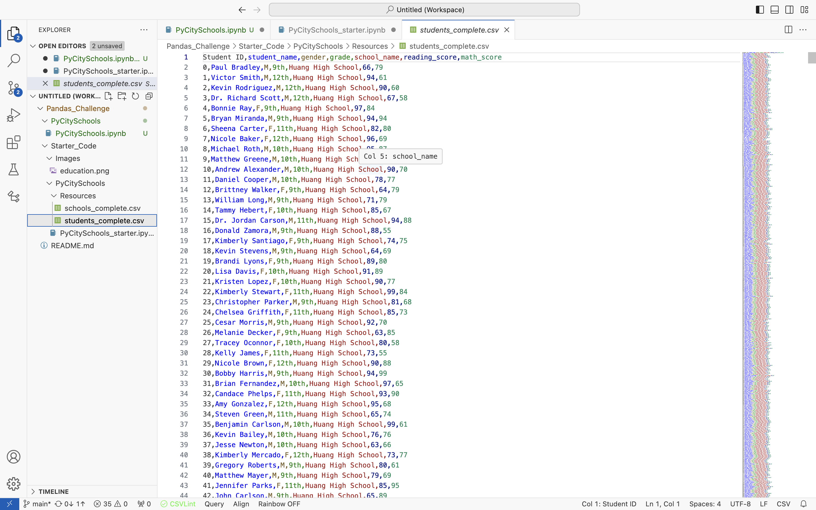
Task: Switch to PyCitySchools.ipynb tab
Action: coord(211,30)
